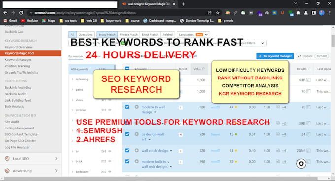The image size is (335, 181).
Task: Open the Dashboard WordPress bookmark
Action: point(160,21)
